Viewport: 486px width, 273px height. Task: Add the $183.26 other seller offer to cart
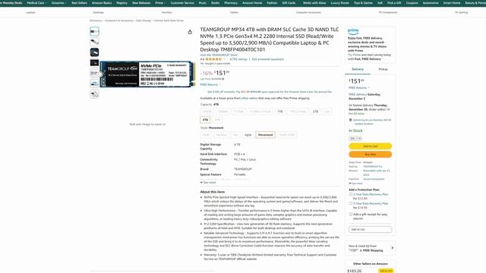[386, 271]
